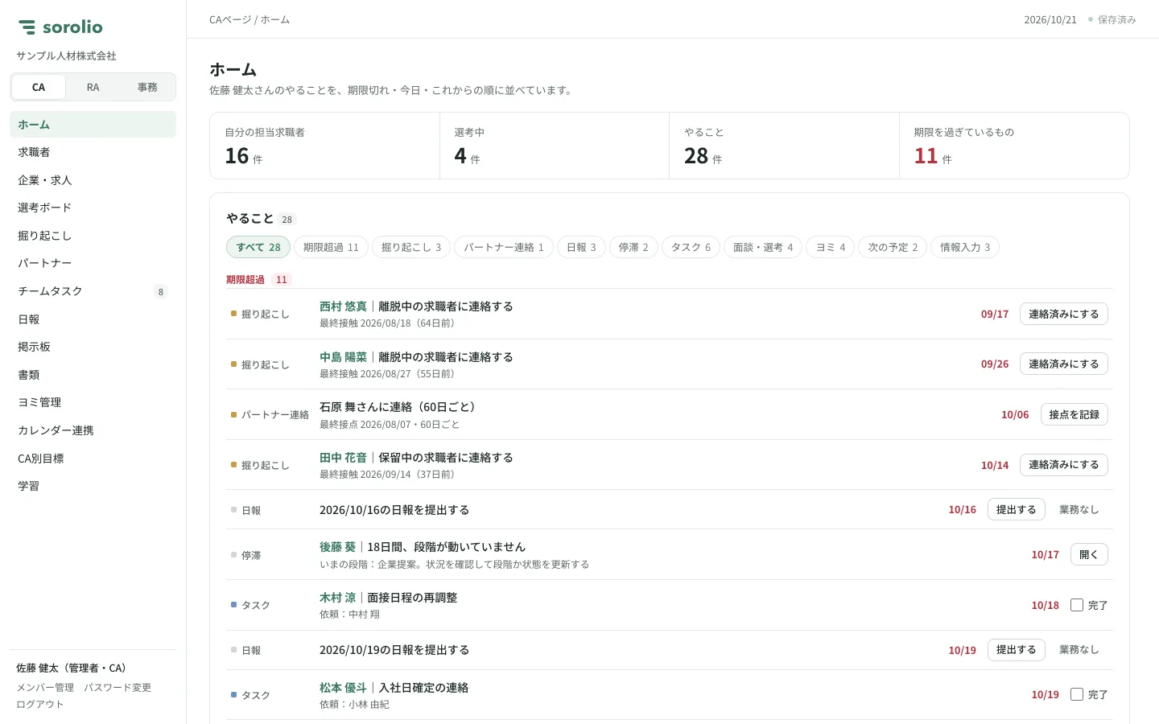Click 接点を記録 for 石原 舞
This screenshot has height=724, width=1159.
[1074, 414]
